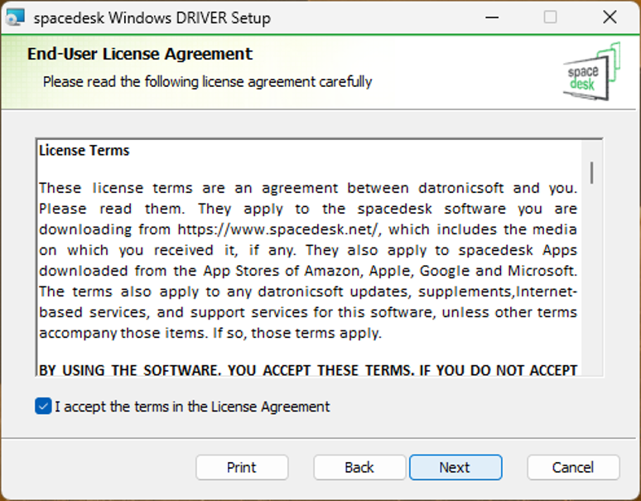Click "Please read the following license agreement carefully"
This screenshot has width=641, height=501.
pyautogui.click(x=207, y=82)
